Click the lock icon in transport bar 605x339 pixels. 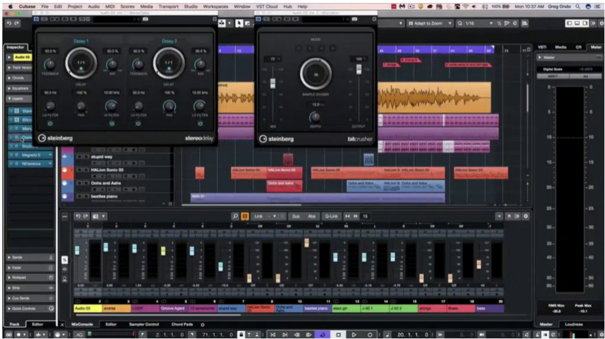click(241, 334)
